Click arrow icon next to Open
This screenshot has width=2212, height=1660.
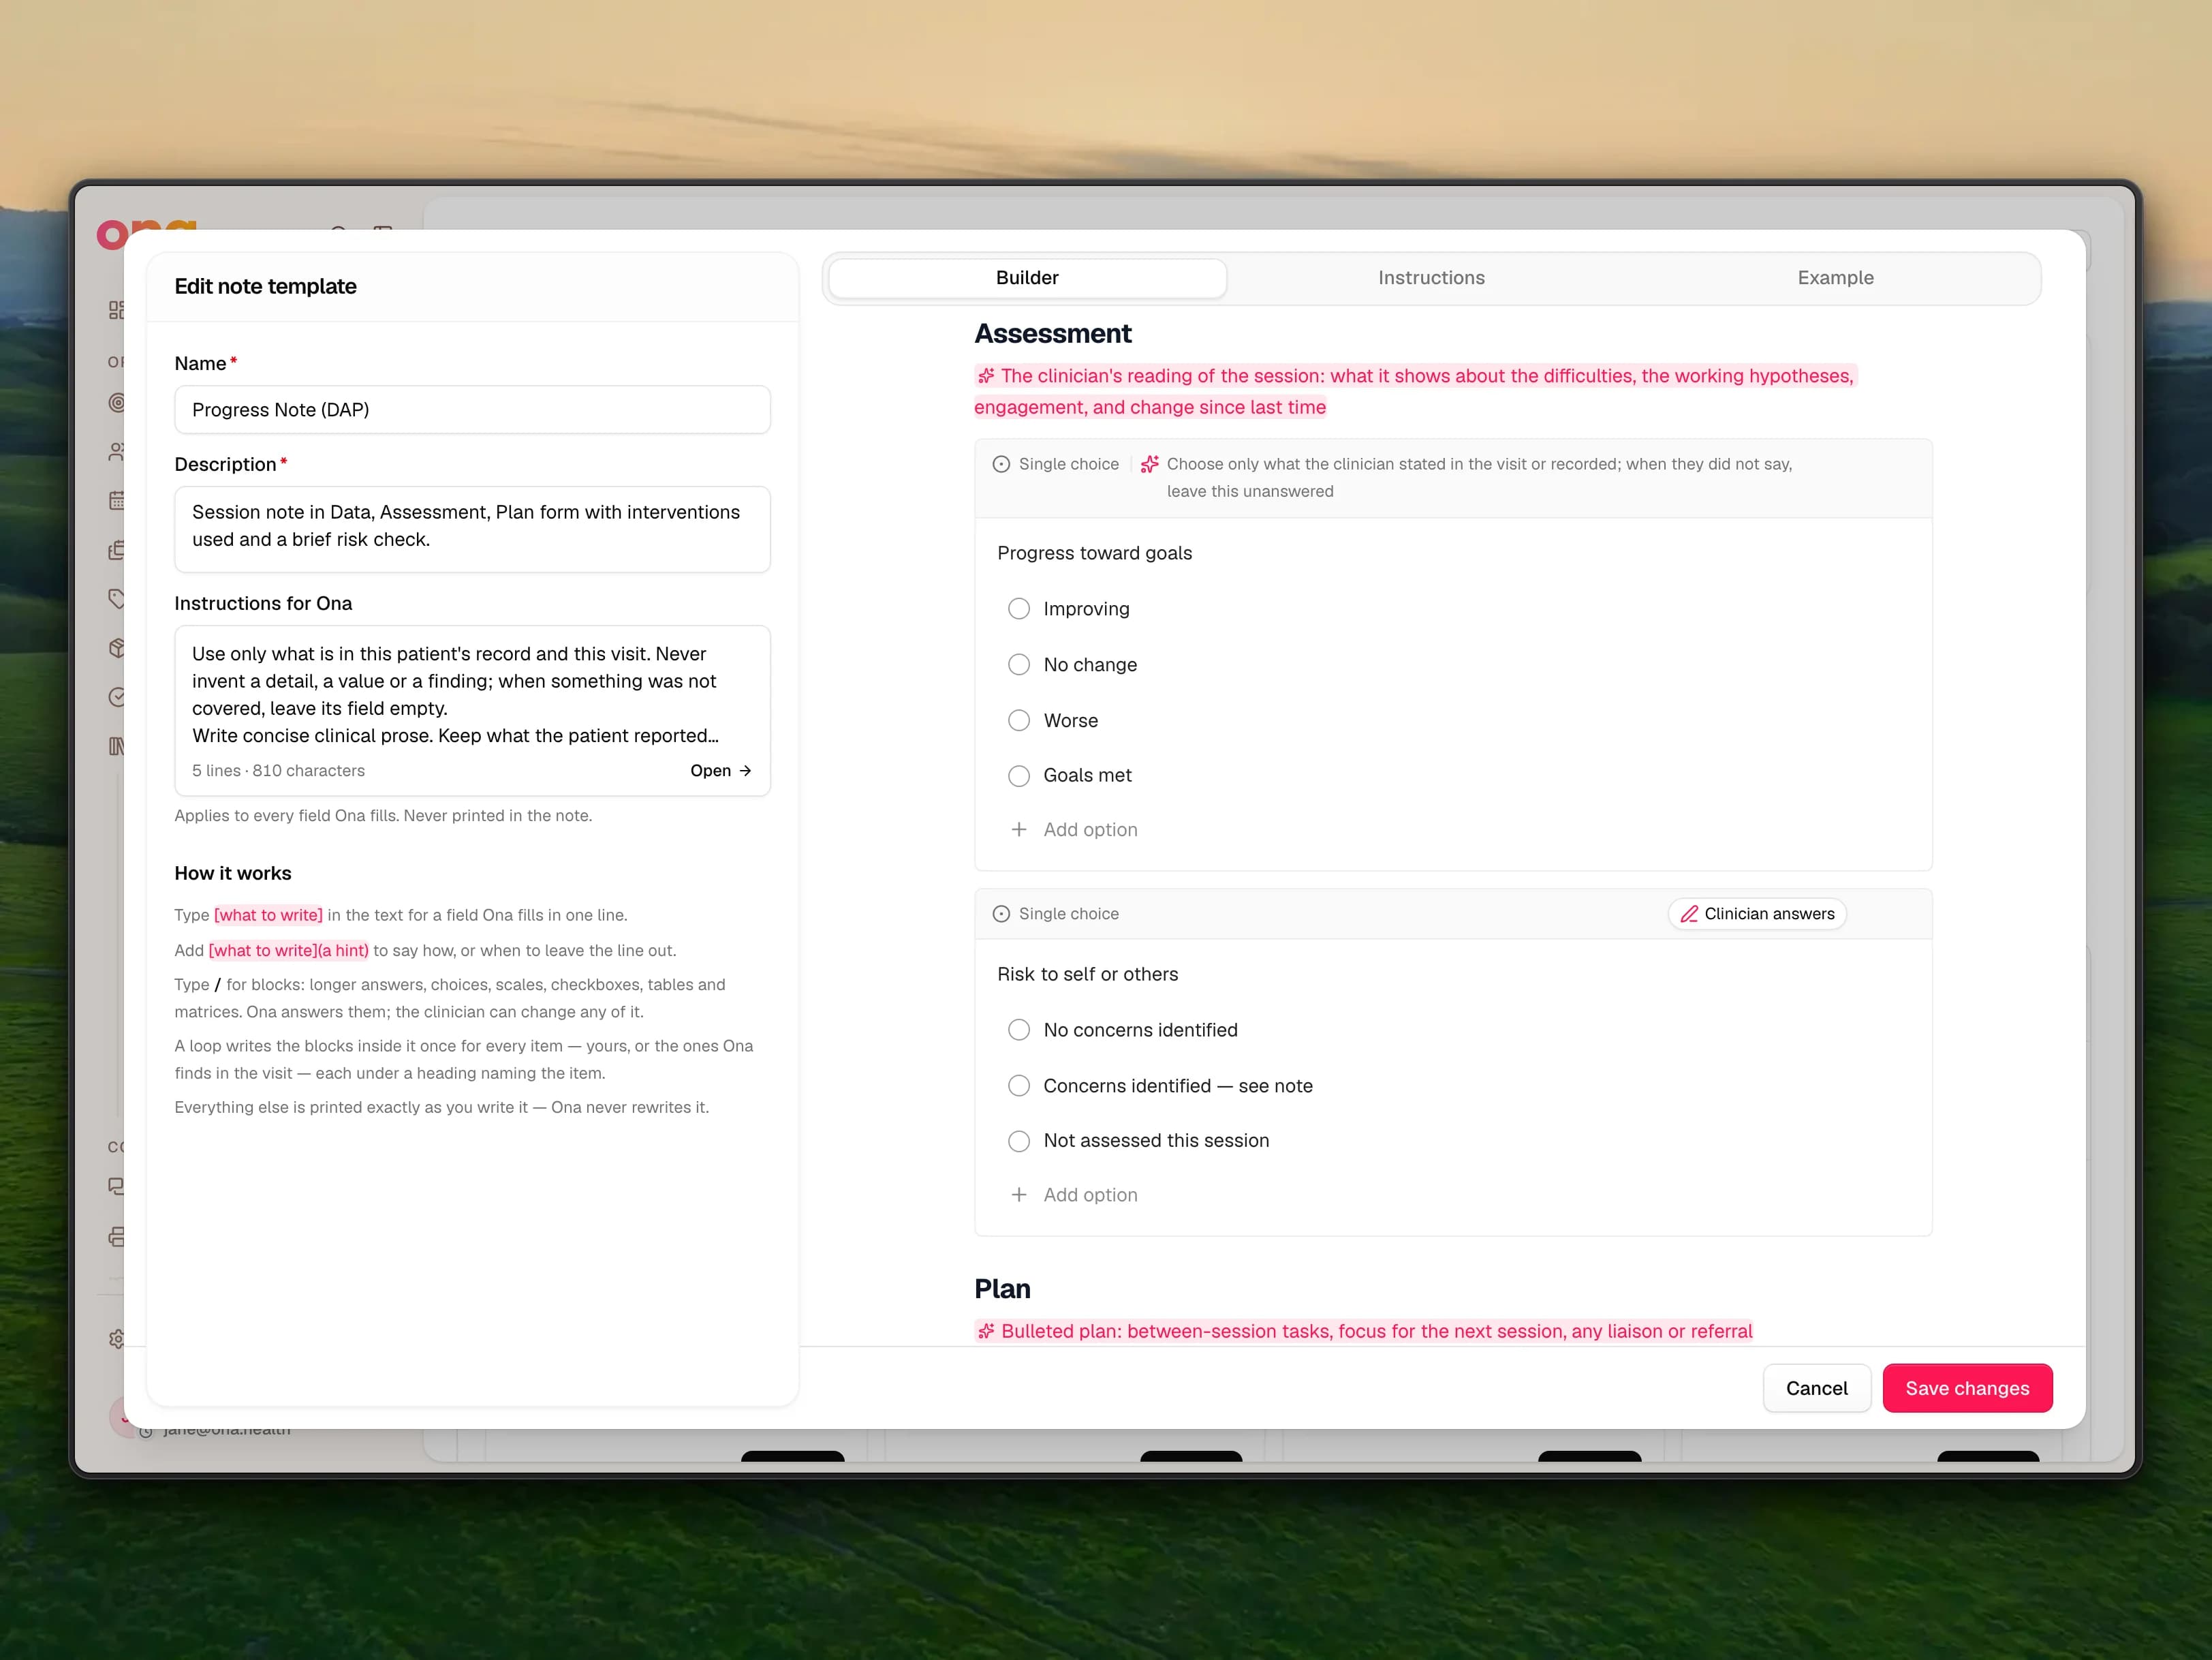click(745, 770)
